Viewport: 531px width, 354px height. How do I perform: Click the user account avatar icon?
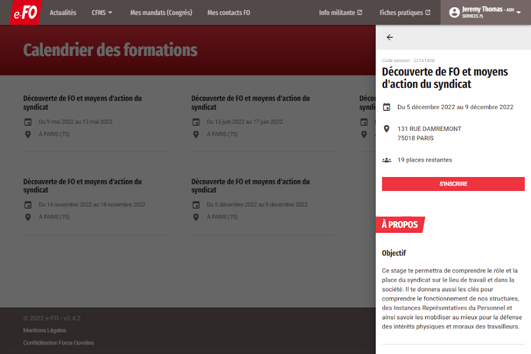coord(454,12)
